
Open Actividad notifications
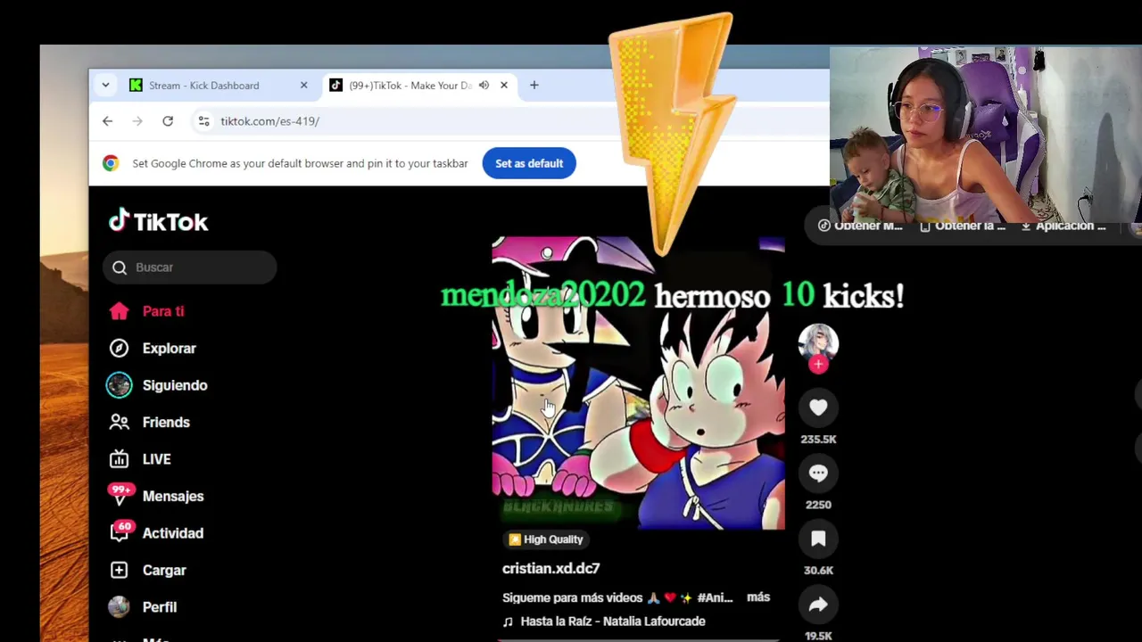[x=156, y=533]
